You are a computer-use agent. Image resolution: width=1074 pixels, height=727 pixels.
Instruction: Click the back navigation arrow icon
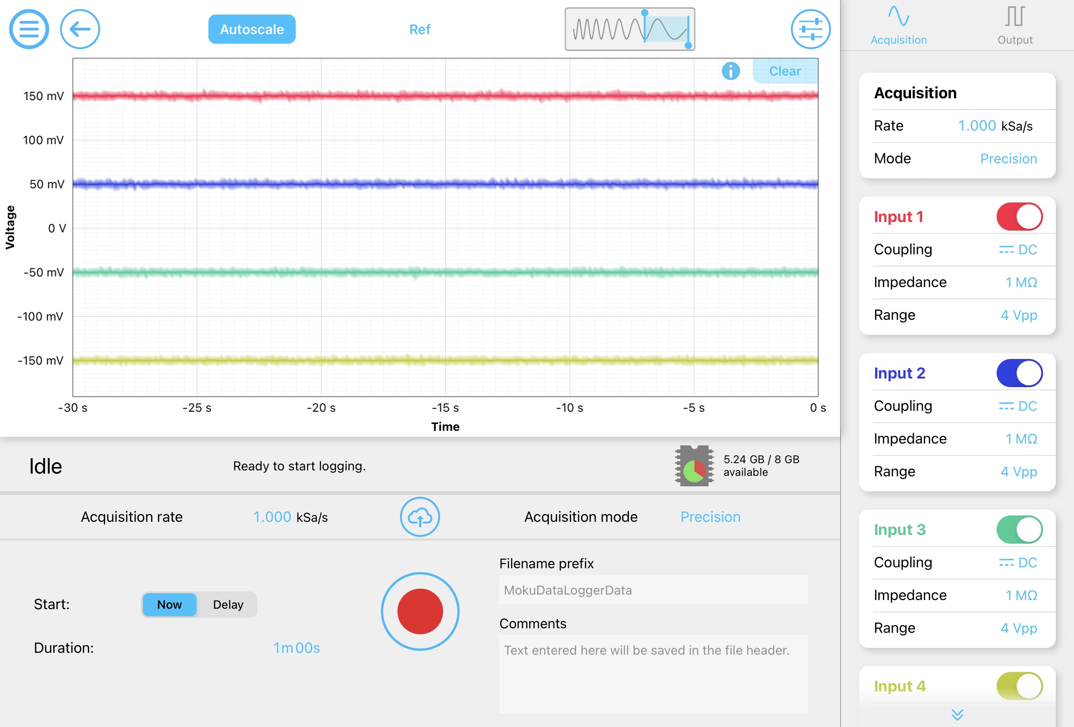pyautogui.click(x=79, y=29)
